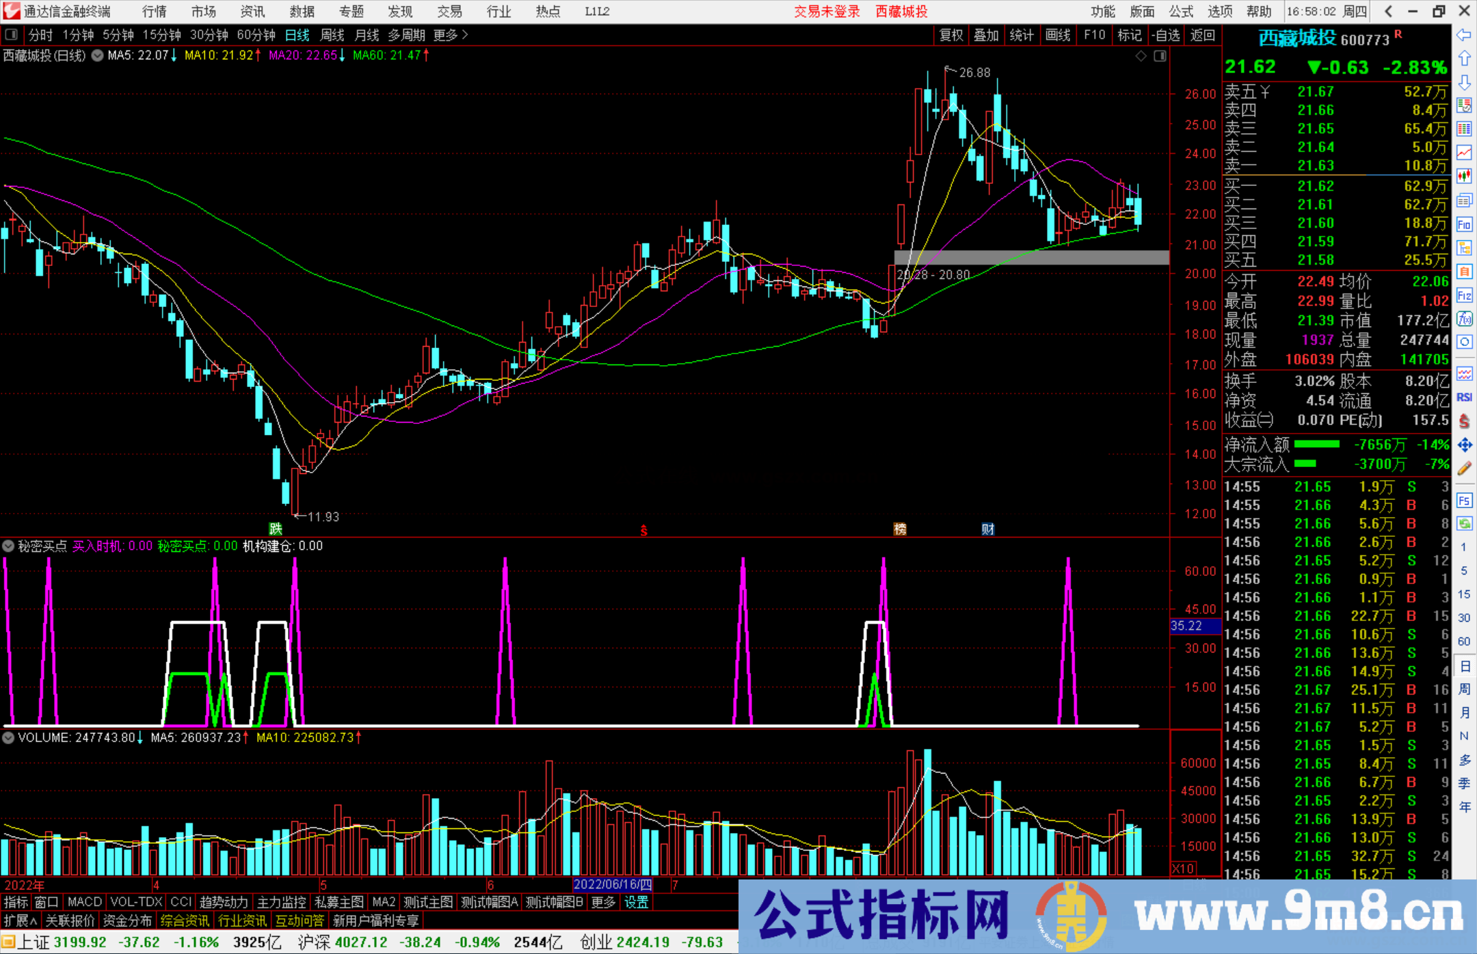Click the 交易未登录 link
Screen dimensions: 1477x954
coord(826,12)
